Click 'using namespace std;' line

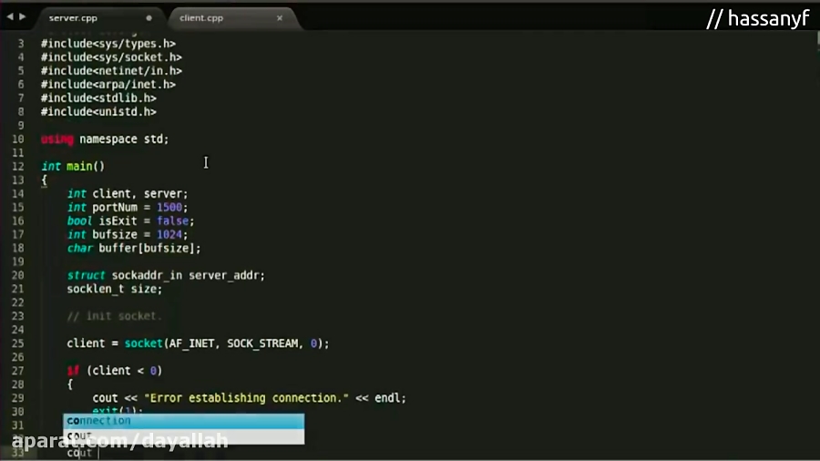click(x=105, y=139)
